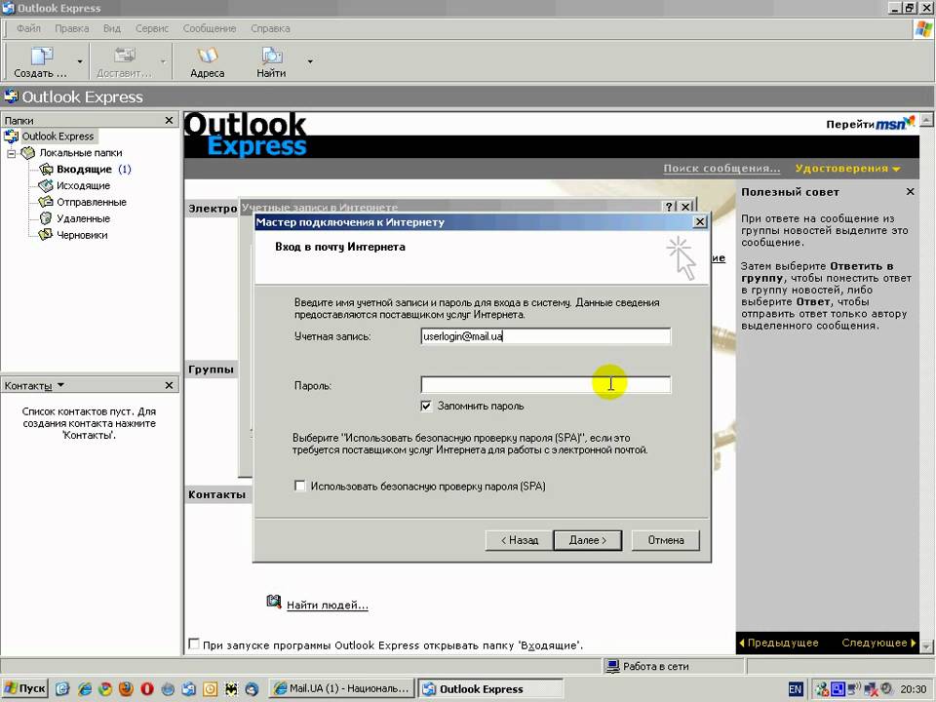Click Предыдущее tip link
Viewport: 936px width, 702px height.
(x=779, y=643)
